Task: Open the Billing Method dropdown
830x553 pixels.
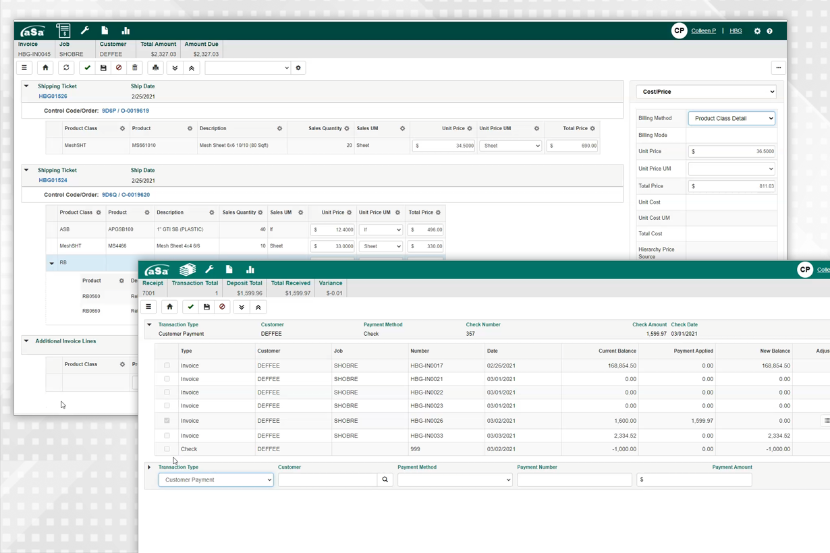Action: 731,119
